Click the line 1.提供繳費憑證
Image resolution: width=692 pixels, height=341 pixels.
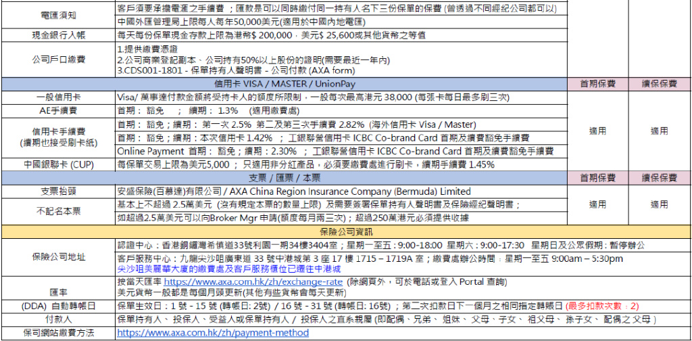point(148,49)
